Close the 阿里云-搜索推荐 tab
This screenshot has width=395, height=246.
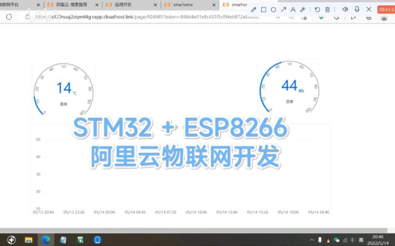click(97, 5)
